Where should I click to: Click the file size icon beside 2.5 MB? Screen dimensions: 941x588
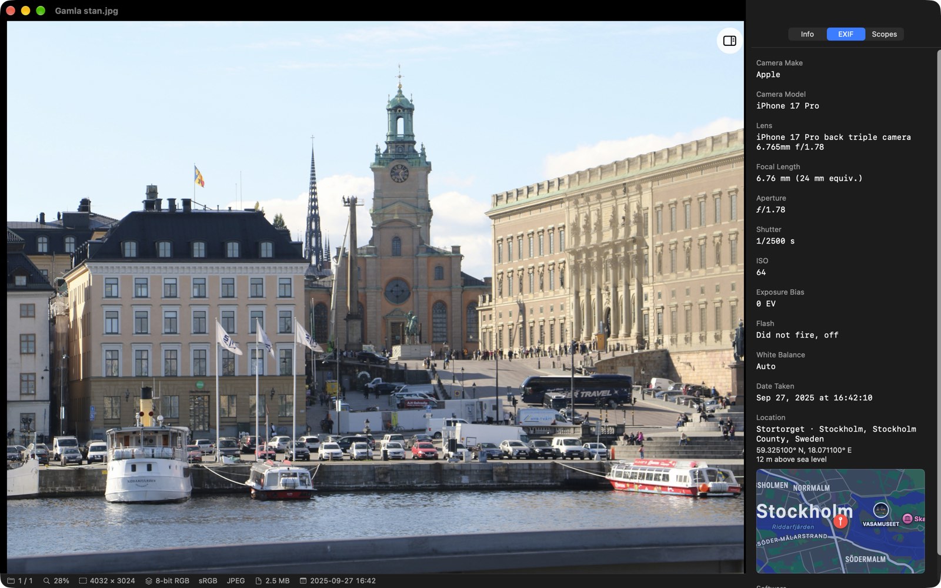[x=258, y=580]
